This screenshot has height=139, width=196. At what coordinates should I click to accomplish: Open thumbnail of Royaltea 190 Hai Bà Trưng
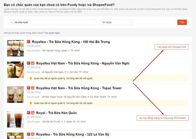point(15,48)
